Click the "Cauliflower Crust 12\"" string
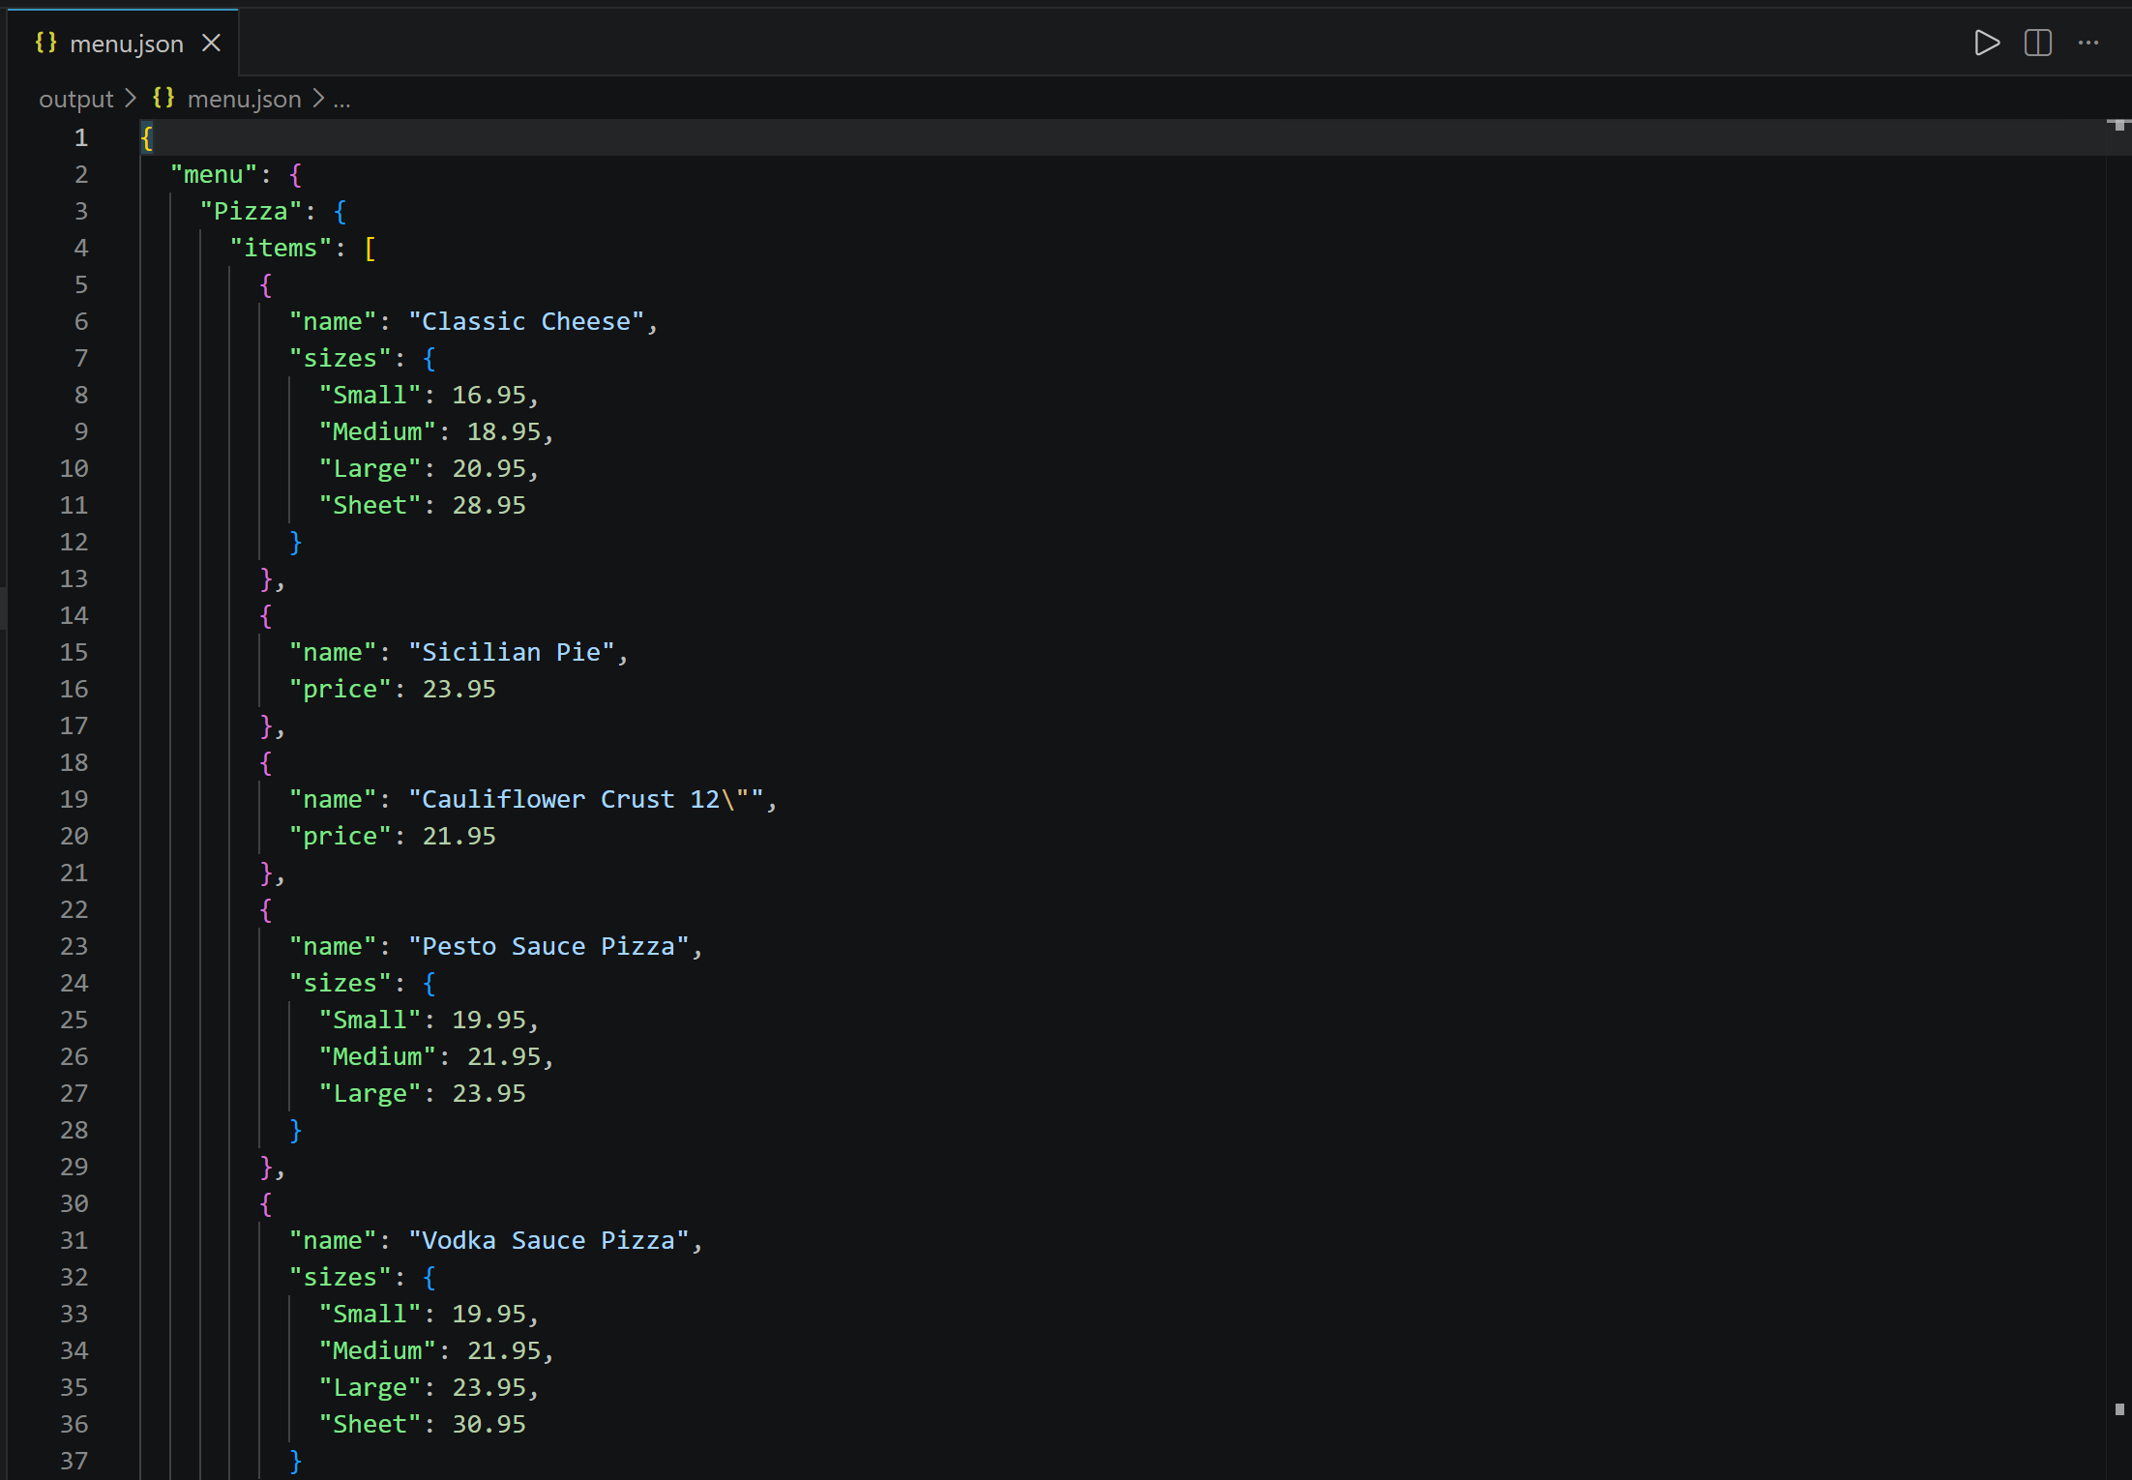Viewport: 2132px width, 1480px height. pyautogui.click(x=586, y=800)
